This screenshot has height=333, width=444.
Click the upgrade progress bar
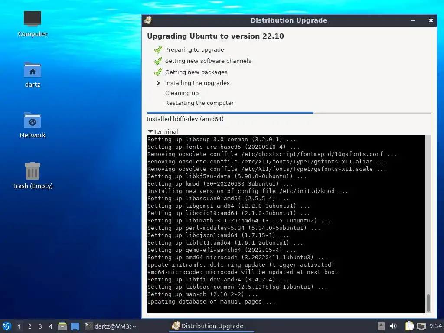[x=289, y=113]
